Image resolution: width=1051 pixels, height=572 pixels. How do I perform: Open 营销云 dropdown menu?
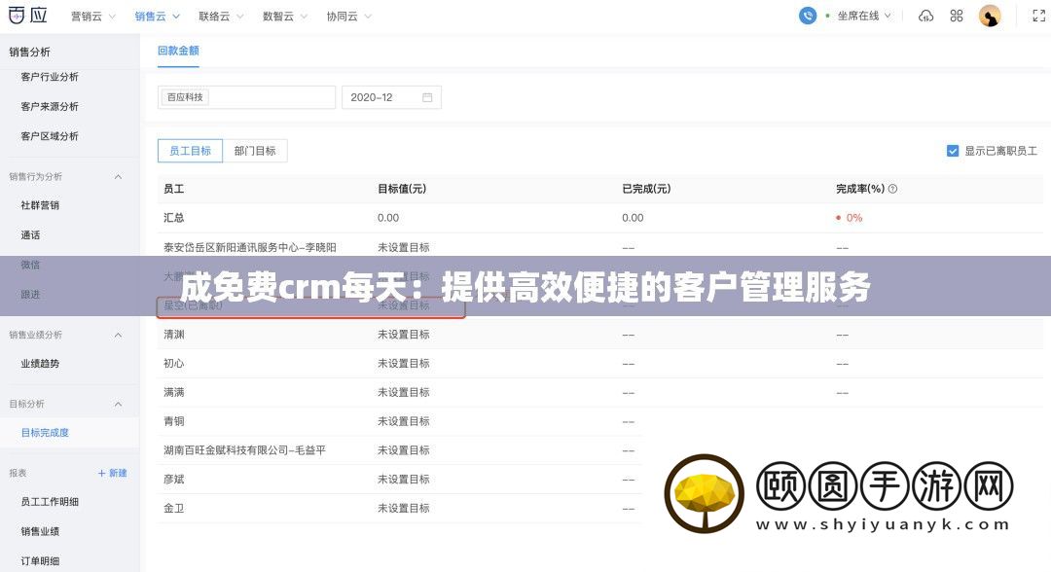93,17
